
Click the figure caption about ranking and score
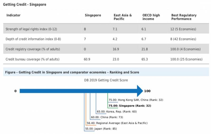[x=72, y=72]
